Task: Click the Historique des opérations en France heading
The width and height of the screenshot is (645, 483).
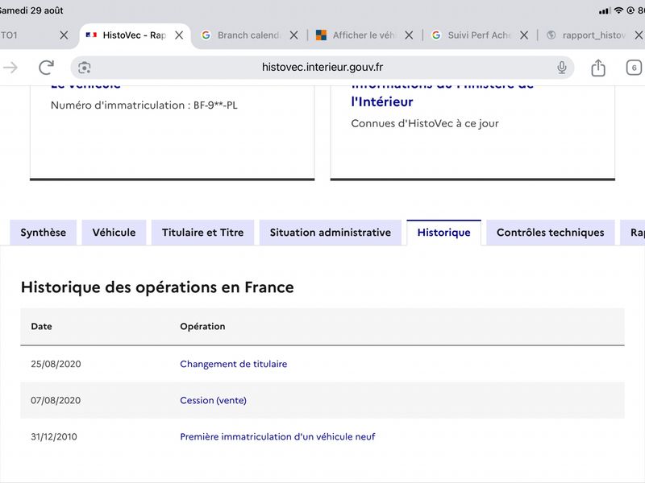Action: 157,287
